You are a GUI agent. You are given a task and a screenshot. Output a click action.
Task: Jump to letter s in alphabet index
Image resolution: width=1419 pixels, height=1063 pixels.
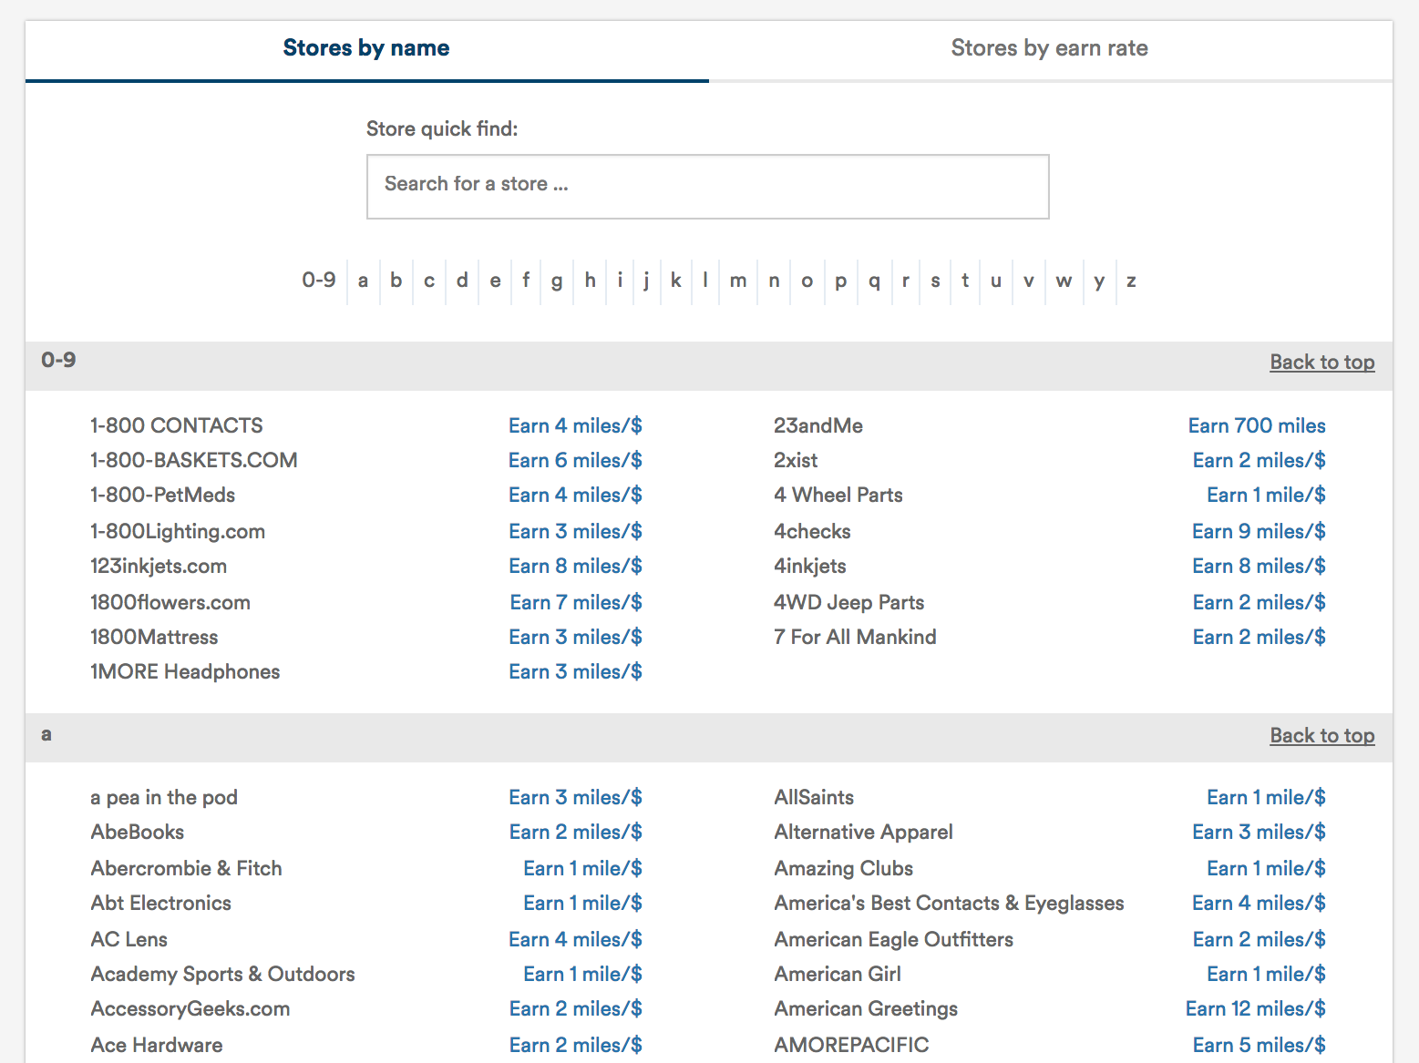[x=935, y=281]
